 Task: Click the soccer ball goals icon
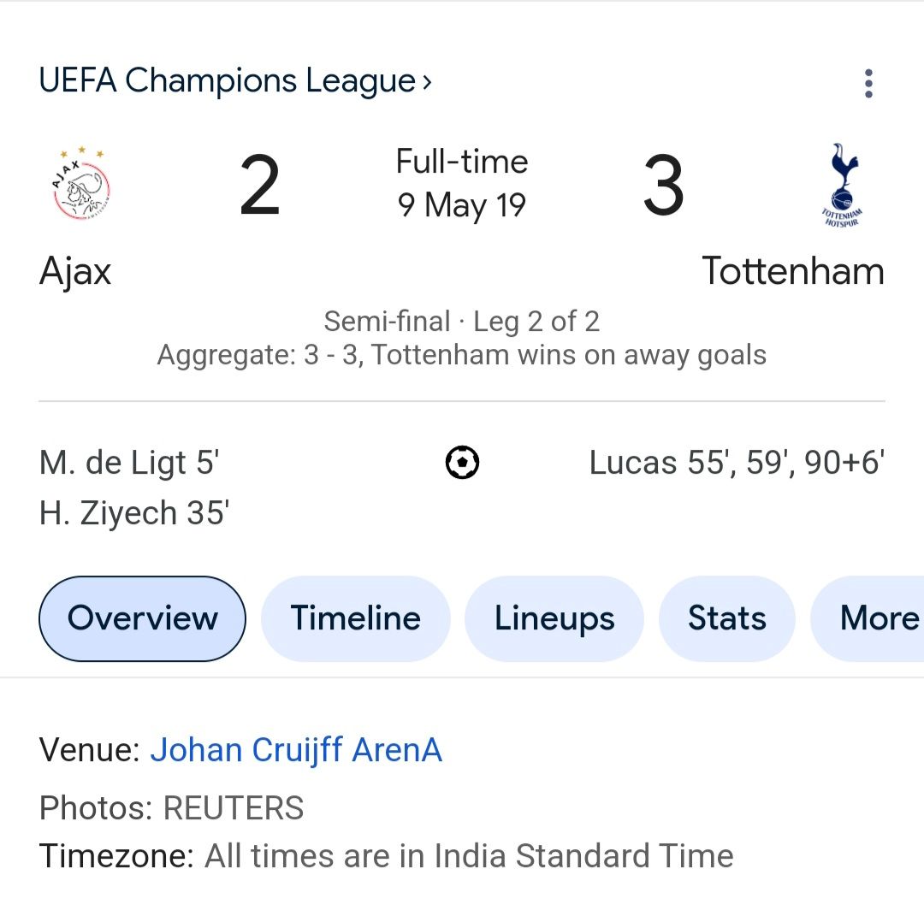[x=462, y=463]
